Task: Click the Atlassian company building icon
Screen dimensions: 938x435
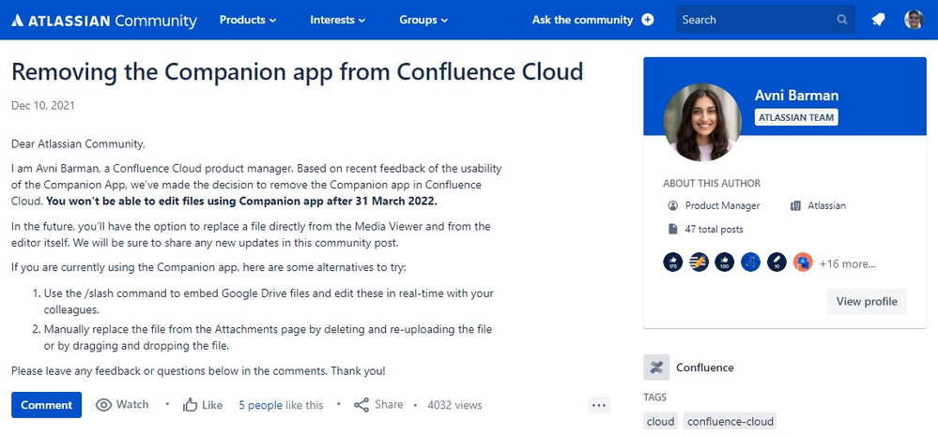Action: pyautogui.click(x=795, y=205)
